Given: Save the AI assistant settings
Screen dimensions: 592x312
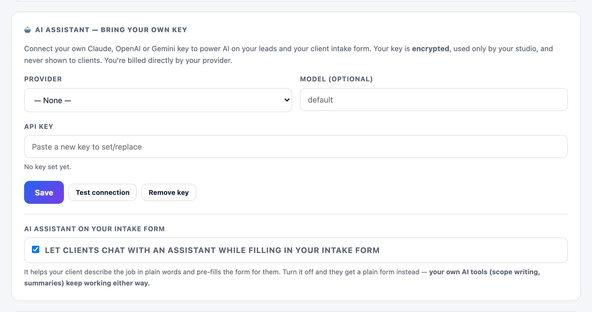Looking at the screenshot, I should [44, 192].
